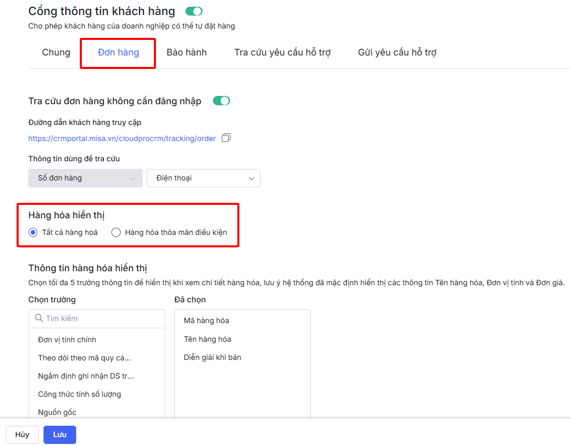Go to the Bảo hành tab
571x446 pixels.
coord(187,52)
